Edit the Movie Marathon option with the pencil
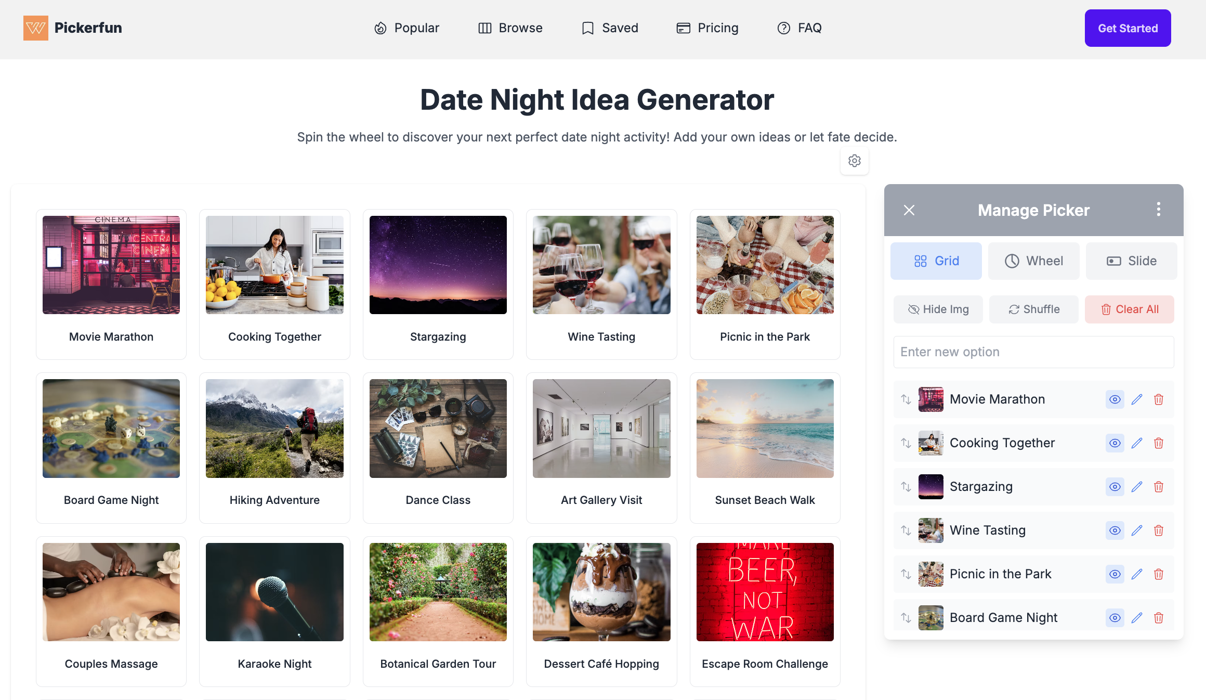 tap(1137, 399)
